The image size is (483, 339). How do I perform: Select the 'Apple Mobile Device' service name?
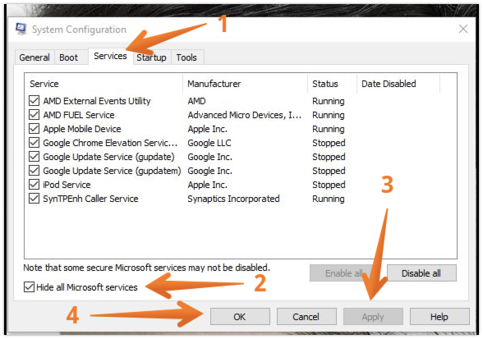[82, 129]
